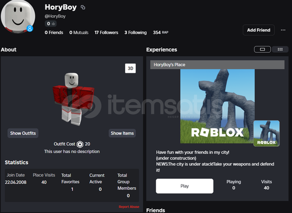Click the large experience thumbnail image
Viewport: 292px width, 213px height.
pyautogui.click(x=217, y=106)
